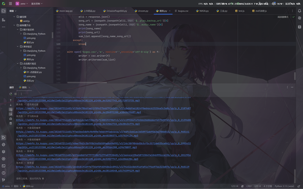The image size is (303, 189).
Task: Switch to DrissionPage666.py tab
Action: click(115, 11)
